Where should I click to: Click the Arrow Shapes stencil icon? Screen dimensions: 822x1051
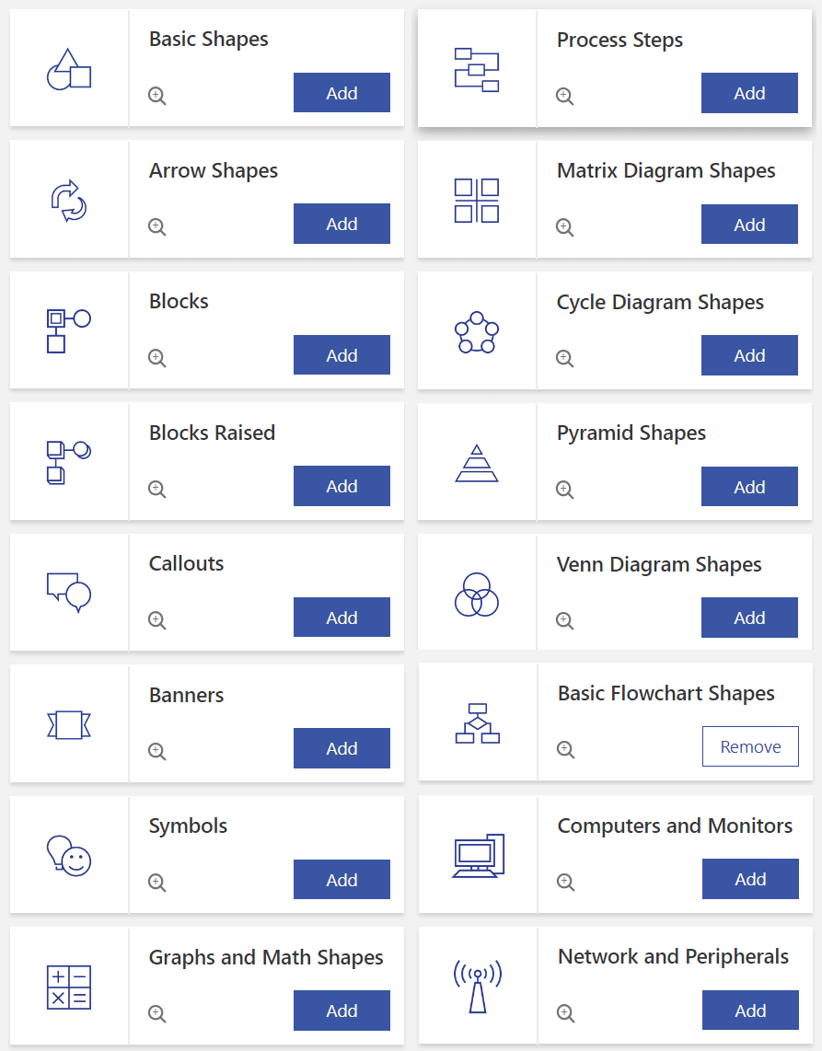click(x=69, y=201)
